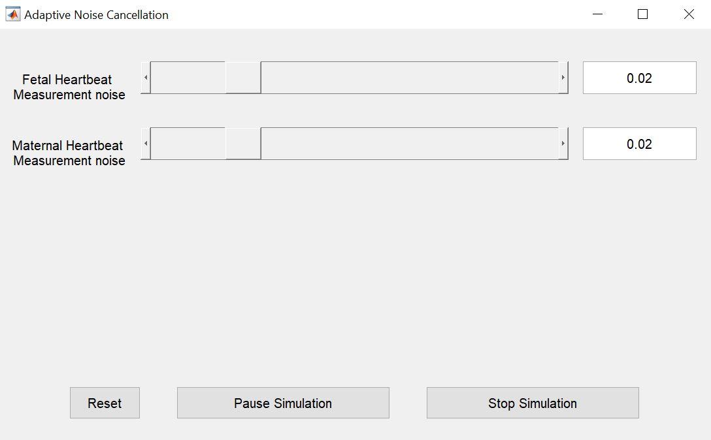The image size is (711, 440).
Task: Select the Maternal Heartbeat noise value field
Action: click(x=639, y=144)
